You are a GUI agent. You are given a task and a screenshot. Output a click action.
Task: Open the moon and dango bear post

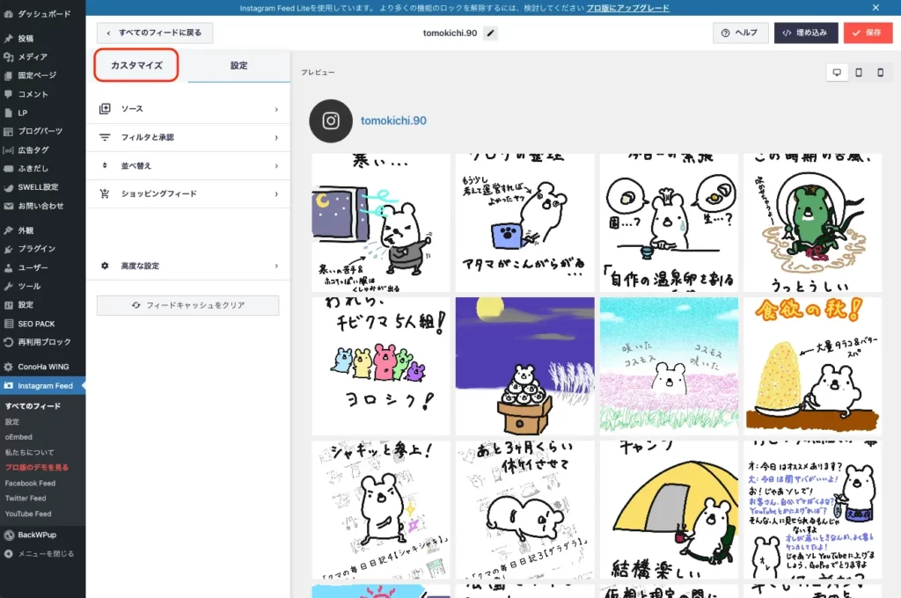click(x=524, y=366)
